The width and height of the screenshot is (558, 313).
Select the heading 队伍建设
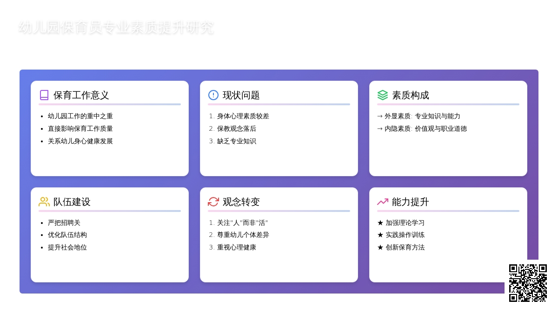(x=72, y=202)
